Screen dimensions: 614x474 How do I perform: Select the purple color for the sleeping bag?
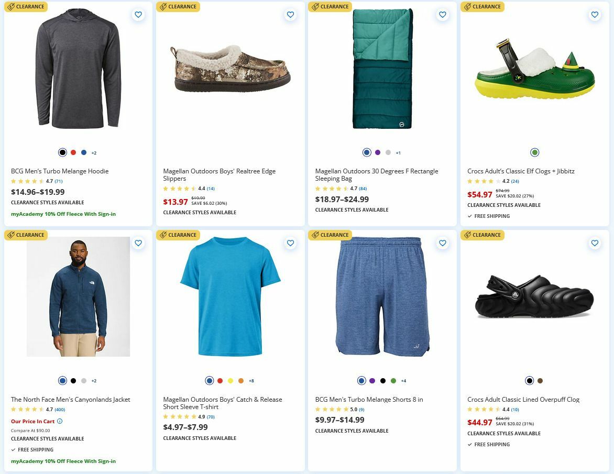[378, 152]
